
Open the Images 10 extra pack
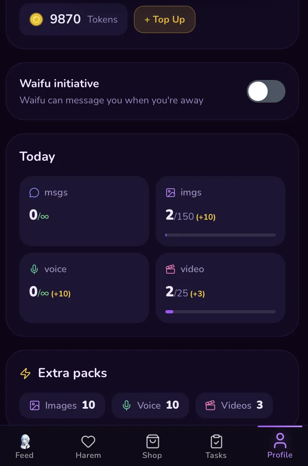(x=62, y=405)
